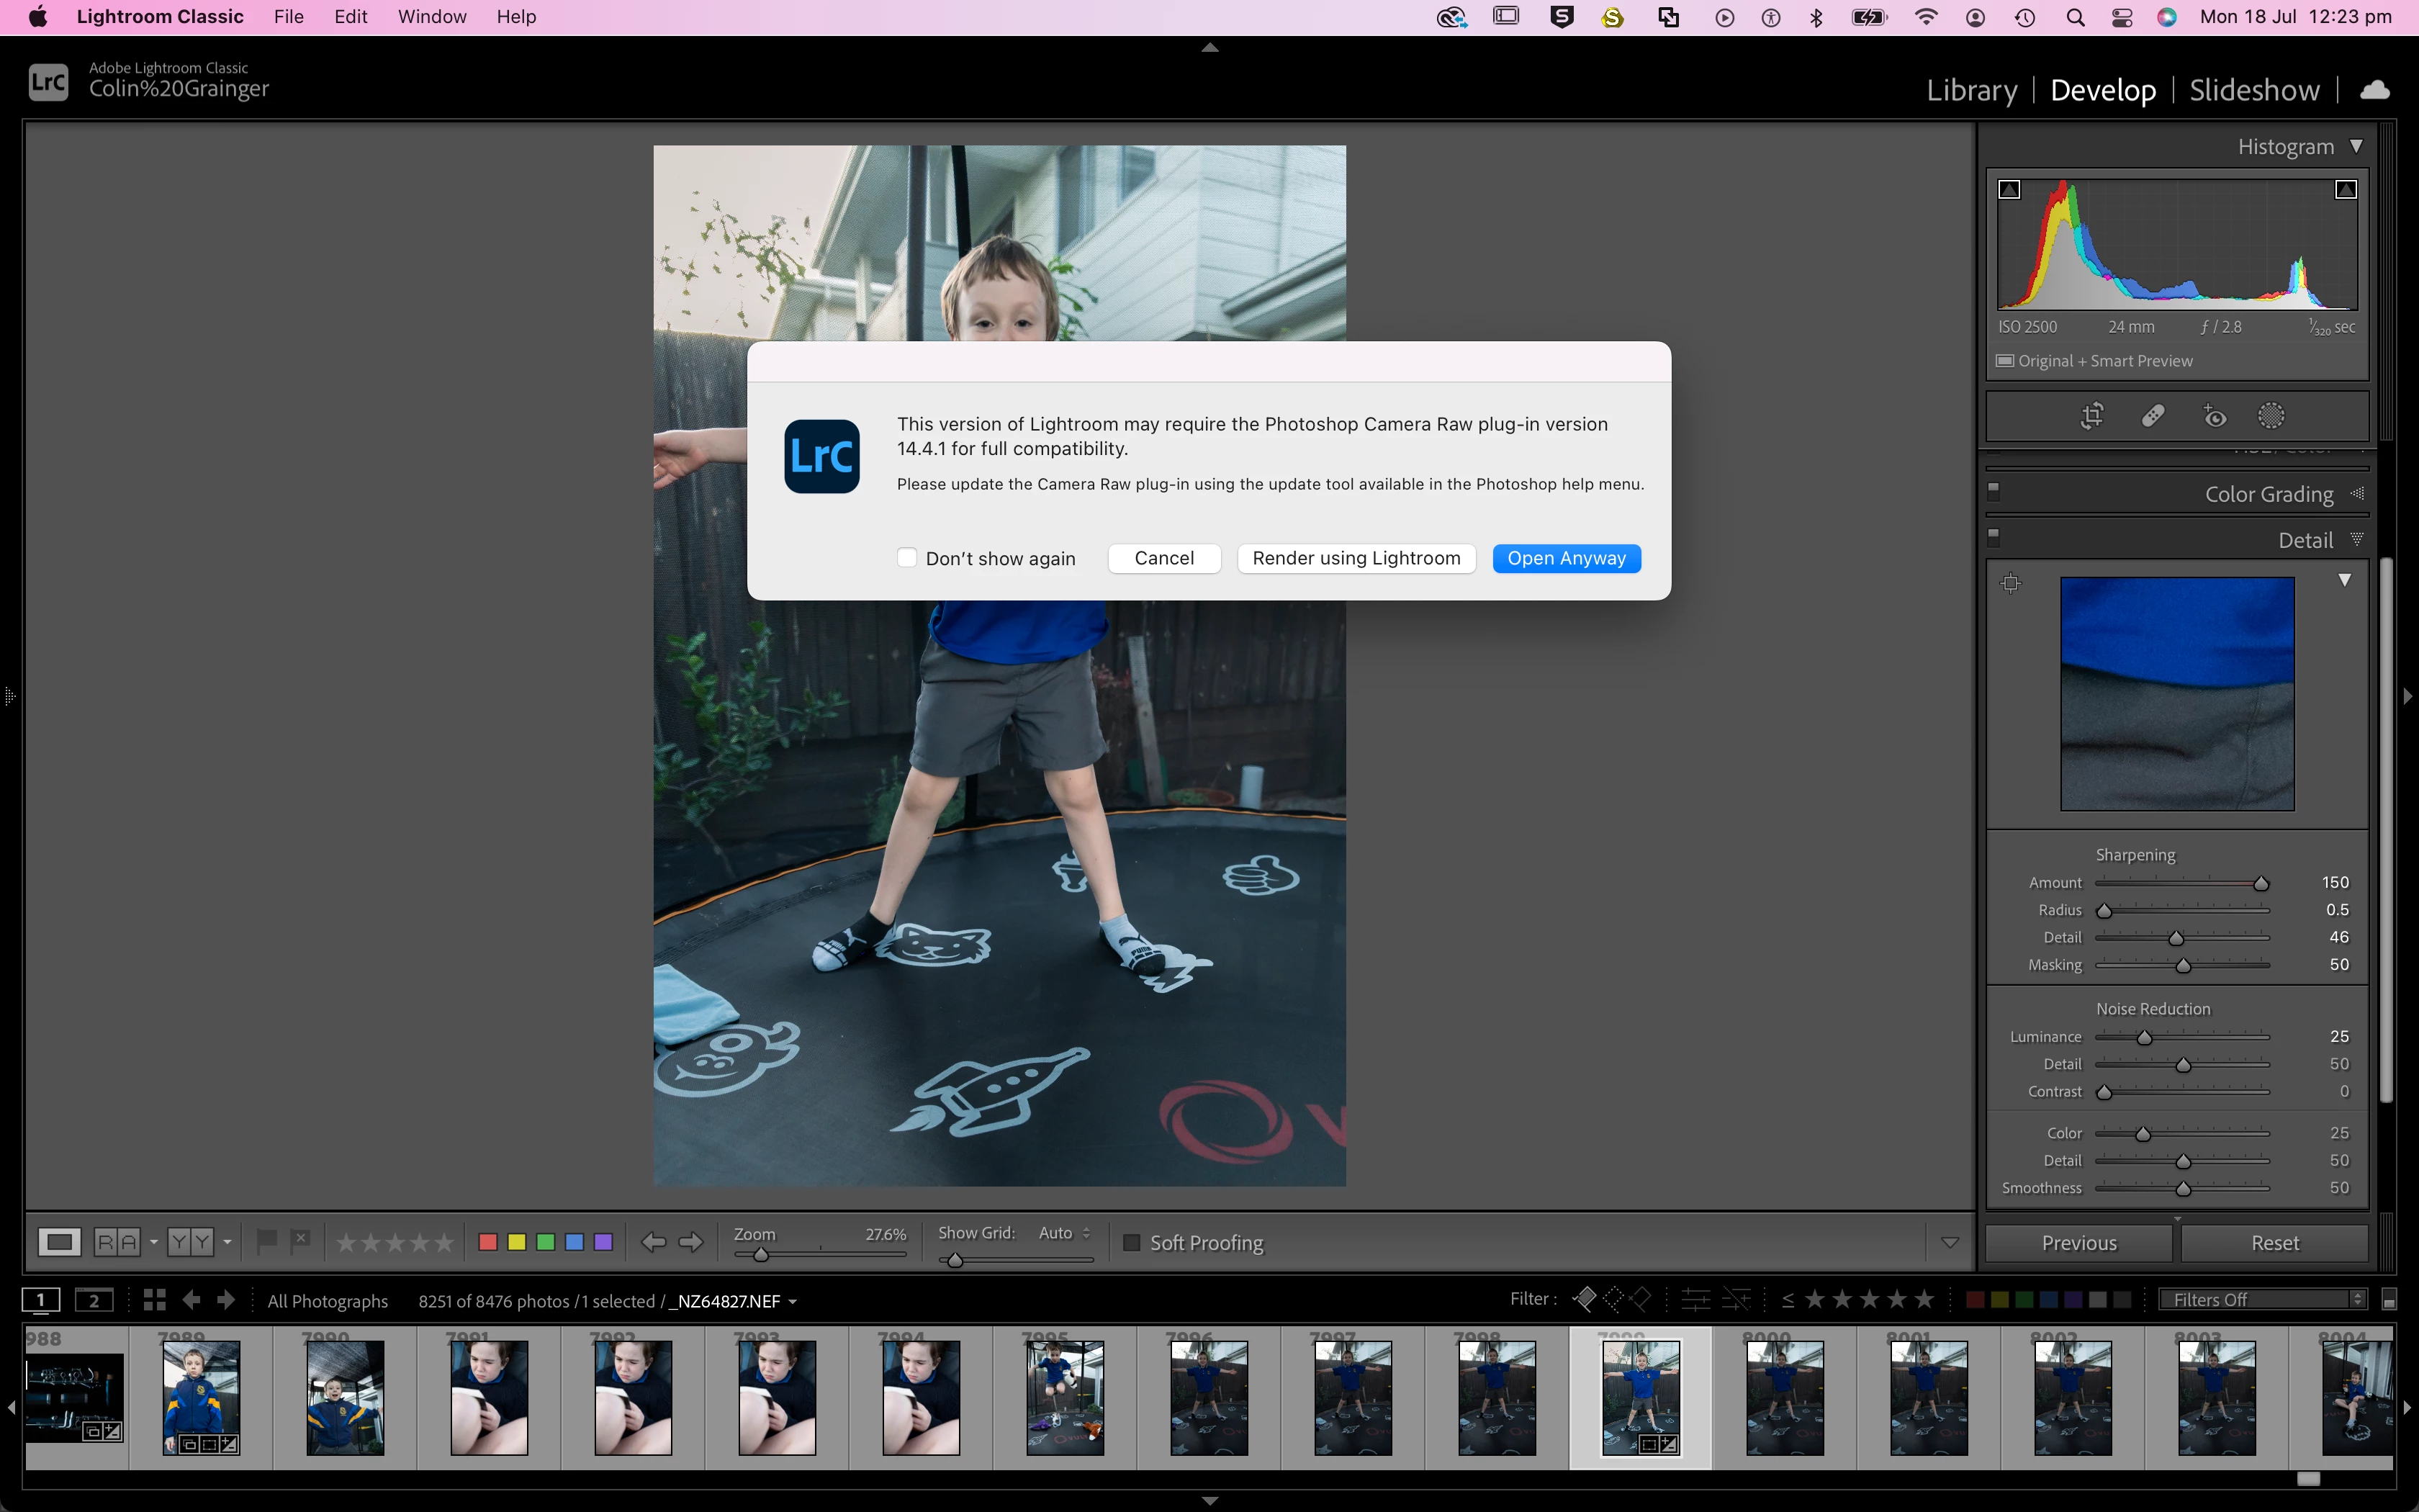2419x1512 pixels.
Task: Collapse the Histogram panel triangle
Action: point(2356,147)
